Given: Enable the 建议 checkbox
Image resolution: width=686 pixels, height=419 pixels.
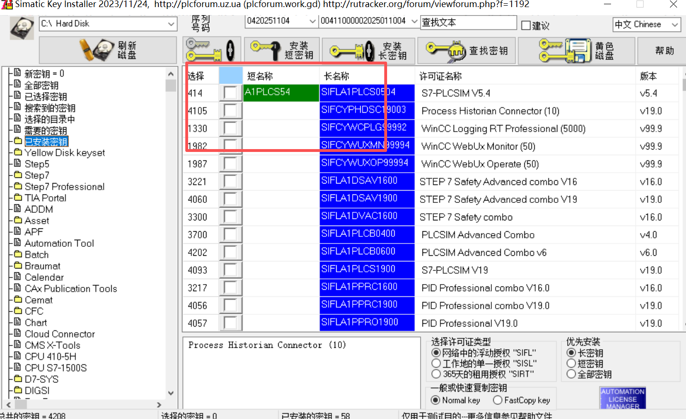Looking at the screenshot, I should click(526, 25).
